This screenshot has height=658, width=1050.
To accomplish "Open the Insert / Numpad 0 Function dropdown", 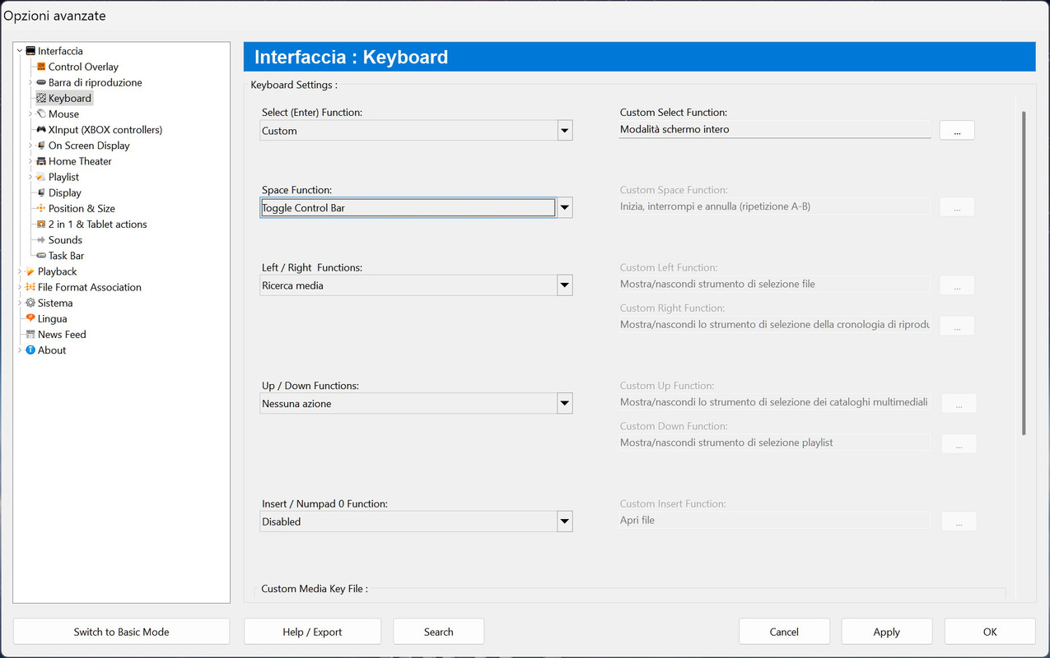I will point(564,521).
